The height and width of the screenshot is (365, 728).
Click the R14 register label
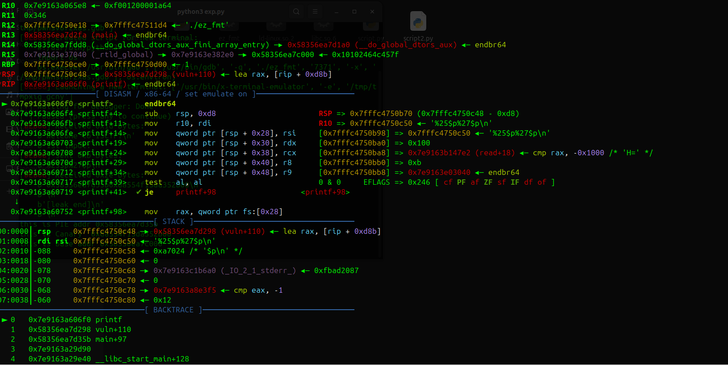coord(8,45)
